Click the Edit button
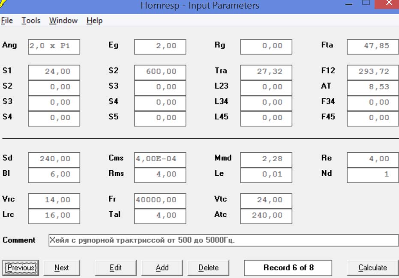 pyautogui.click(x=116, y=268)
